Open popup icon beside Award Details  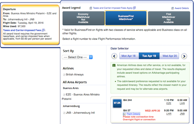(172, 8)
